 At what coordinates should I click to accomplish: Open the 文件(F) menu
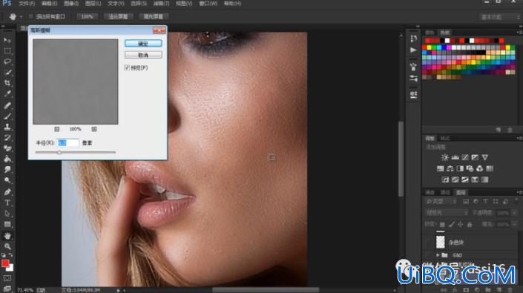(x=27, y=3)
